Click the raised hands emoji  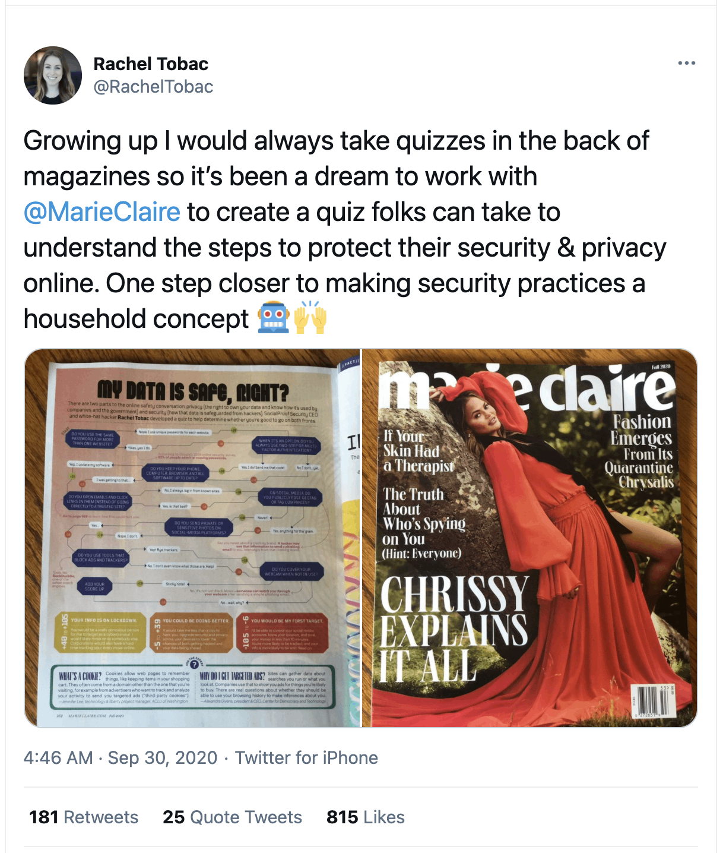pyautogui.click(x=310, y=318)
